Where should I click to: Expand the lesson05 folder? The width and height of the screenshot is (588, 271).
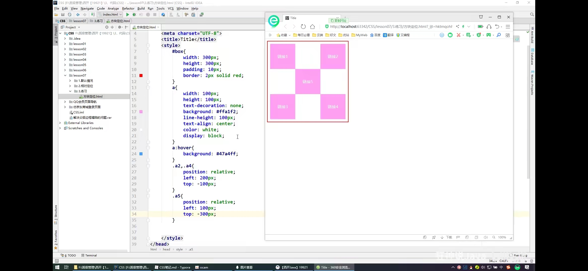coord(65,65)
